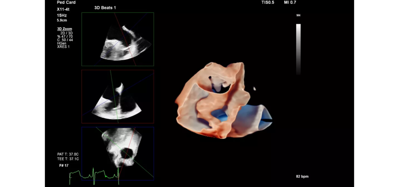Click the 15Hz frame rate readout

click(62, 16)
